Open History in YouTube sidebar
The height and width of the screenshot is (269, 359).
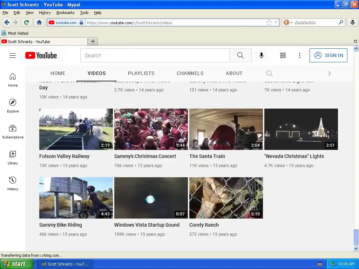pos(13,184)
